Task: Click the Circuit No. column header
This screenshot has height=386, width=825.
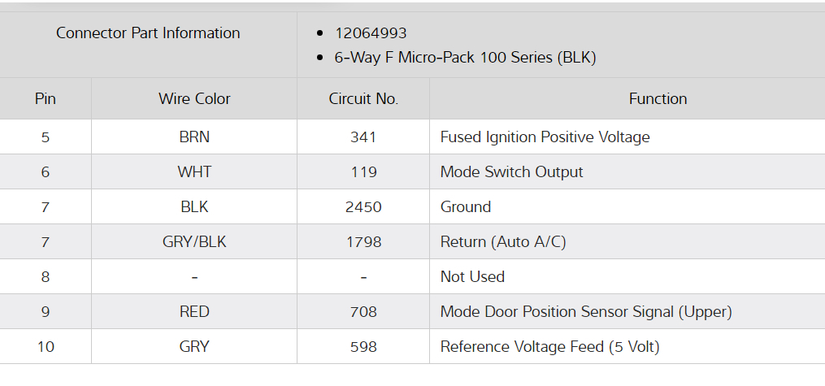Action: [x=363, y=99]
